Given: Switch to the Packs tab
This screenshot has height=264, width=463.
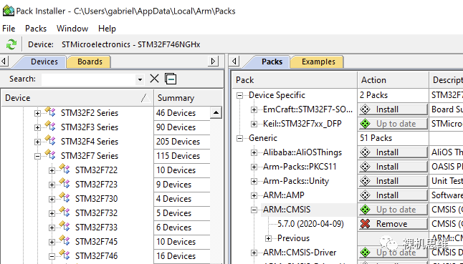Looking at the screenshot, I should coord(272,62).
